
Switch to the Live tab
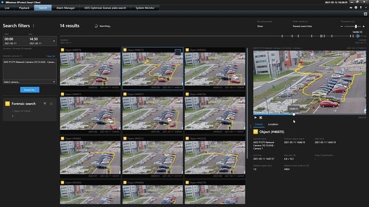7,7
